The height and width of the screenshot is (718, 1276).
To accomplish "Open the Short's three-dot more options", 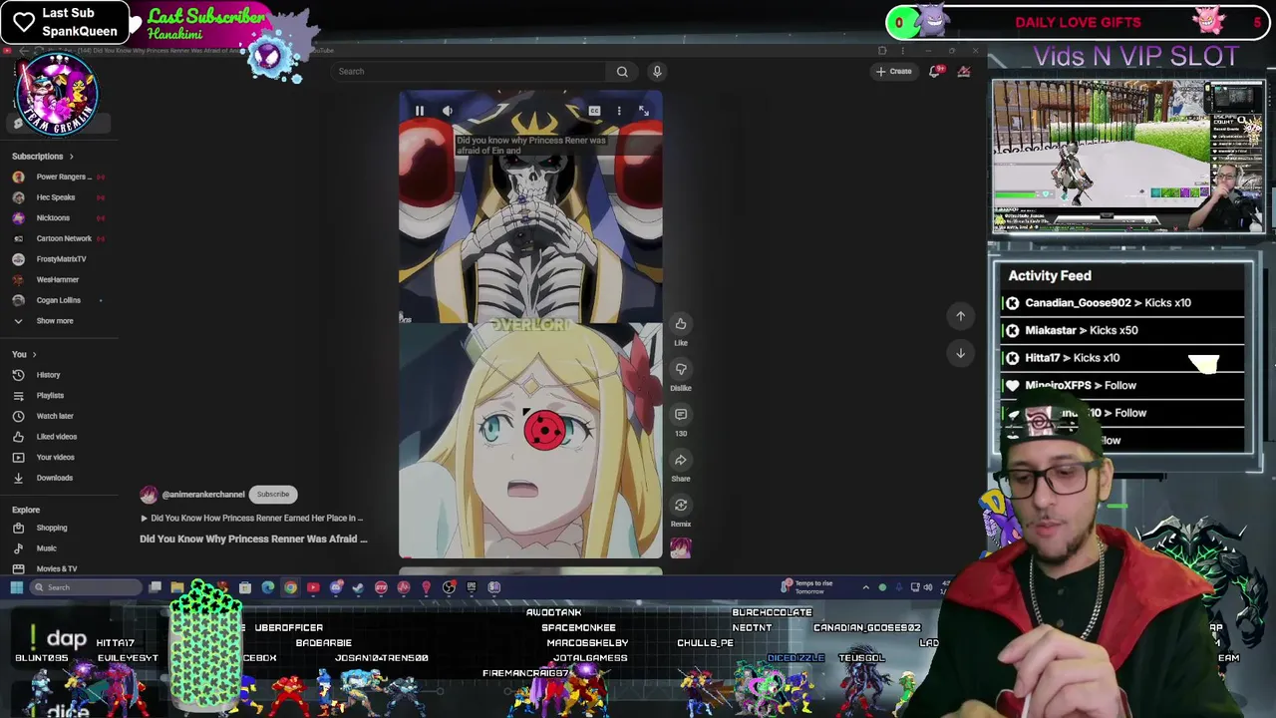I will point(619,111).
